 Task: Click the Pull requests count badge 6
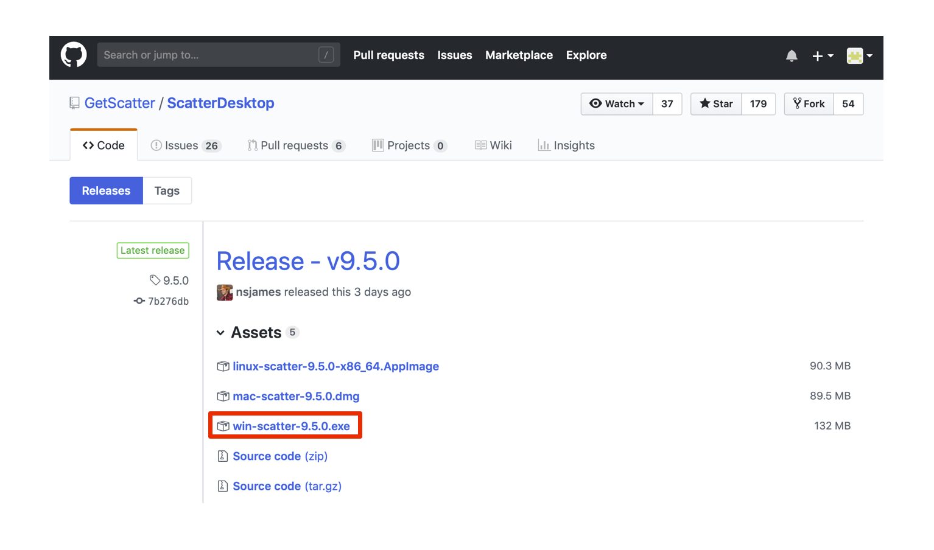(x=339, y=146)
